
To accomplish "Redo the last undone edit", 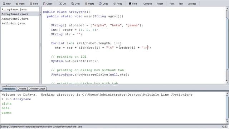I will 118,4.
